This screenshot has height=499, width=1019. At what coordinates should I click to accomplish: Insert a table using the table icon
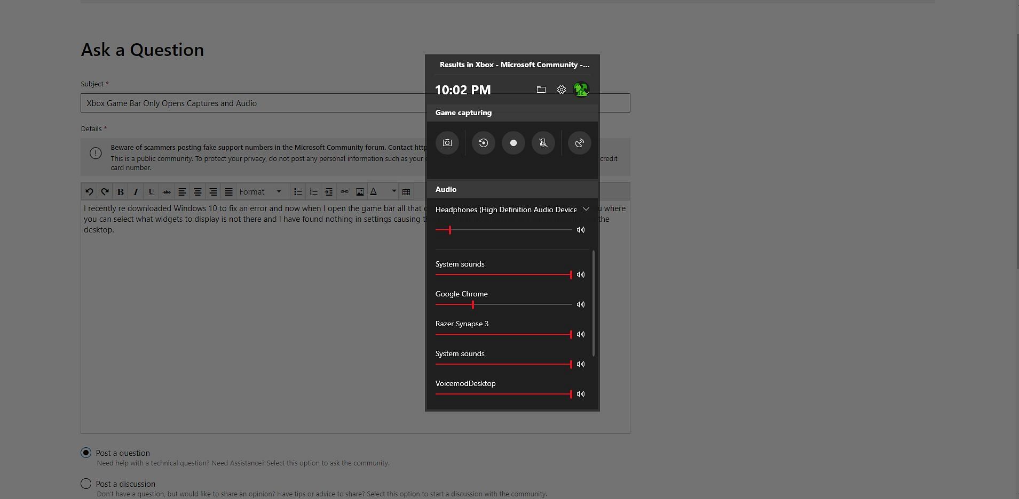click(406, 192)
